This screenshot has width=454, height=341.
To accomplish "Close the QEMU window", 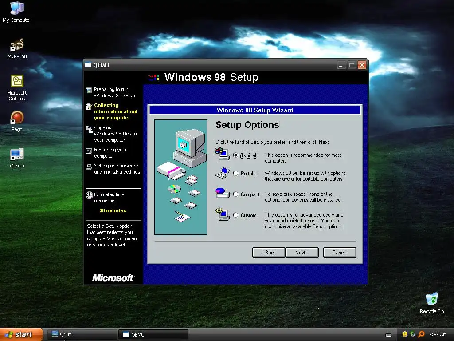I will click(x=362, y=65).
